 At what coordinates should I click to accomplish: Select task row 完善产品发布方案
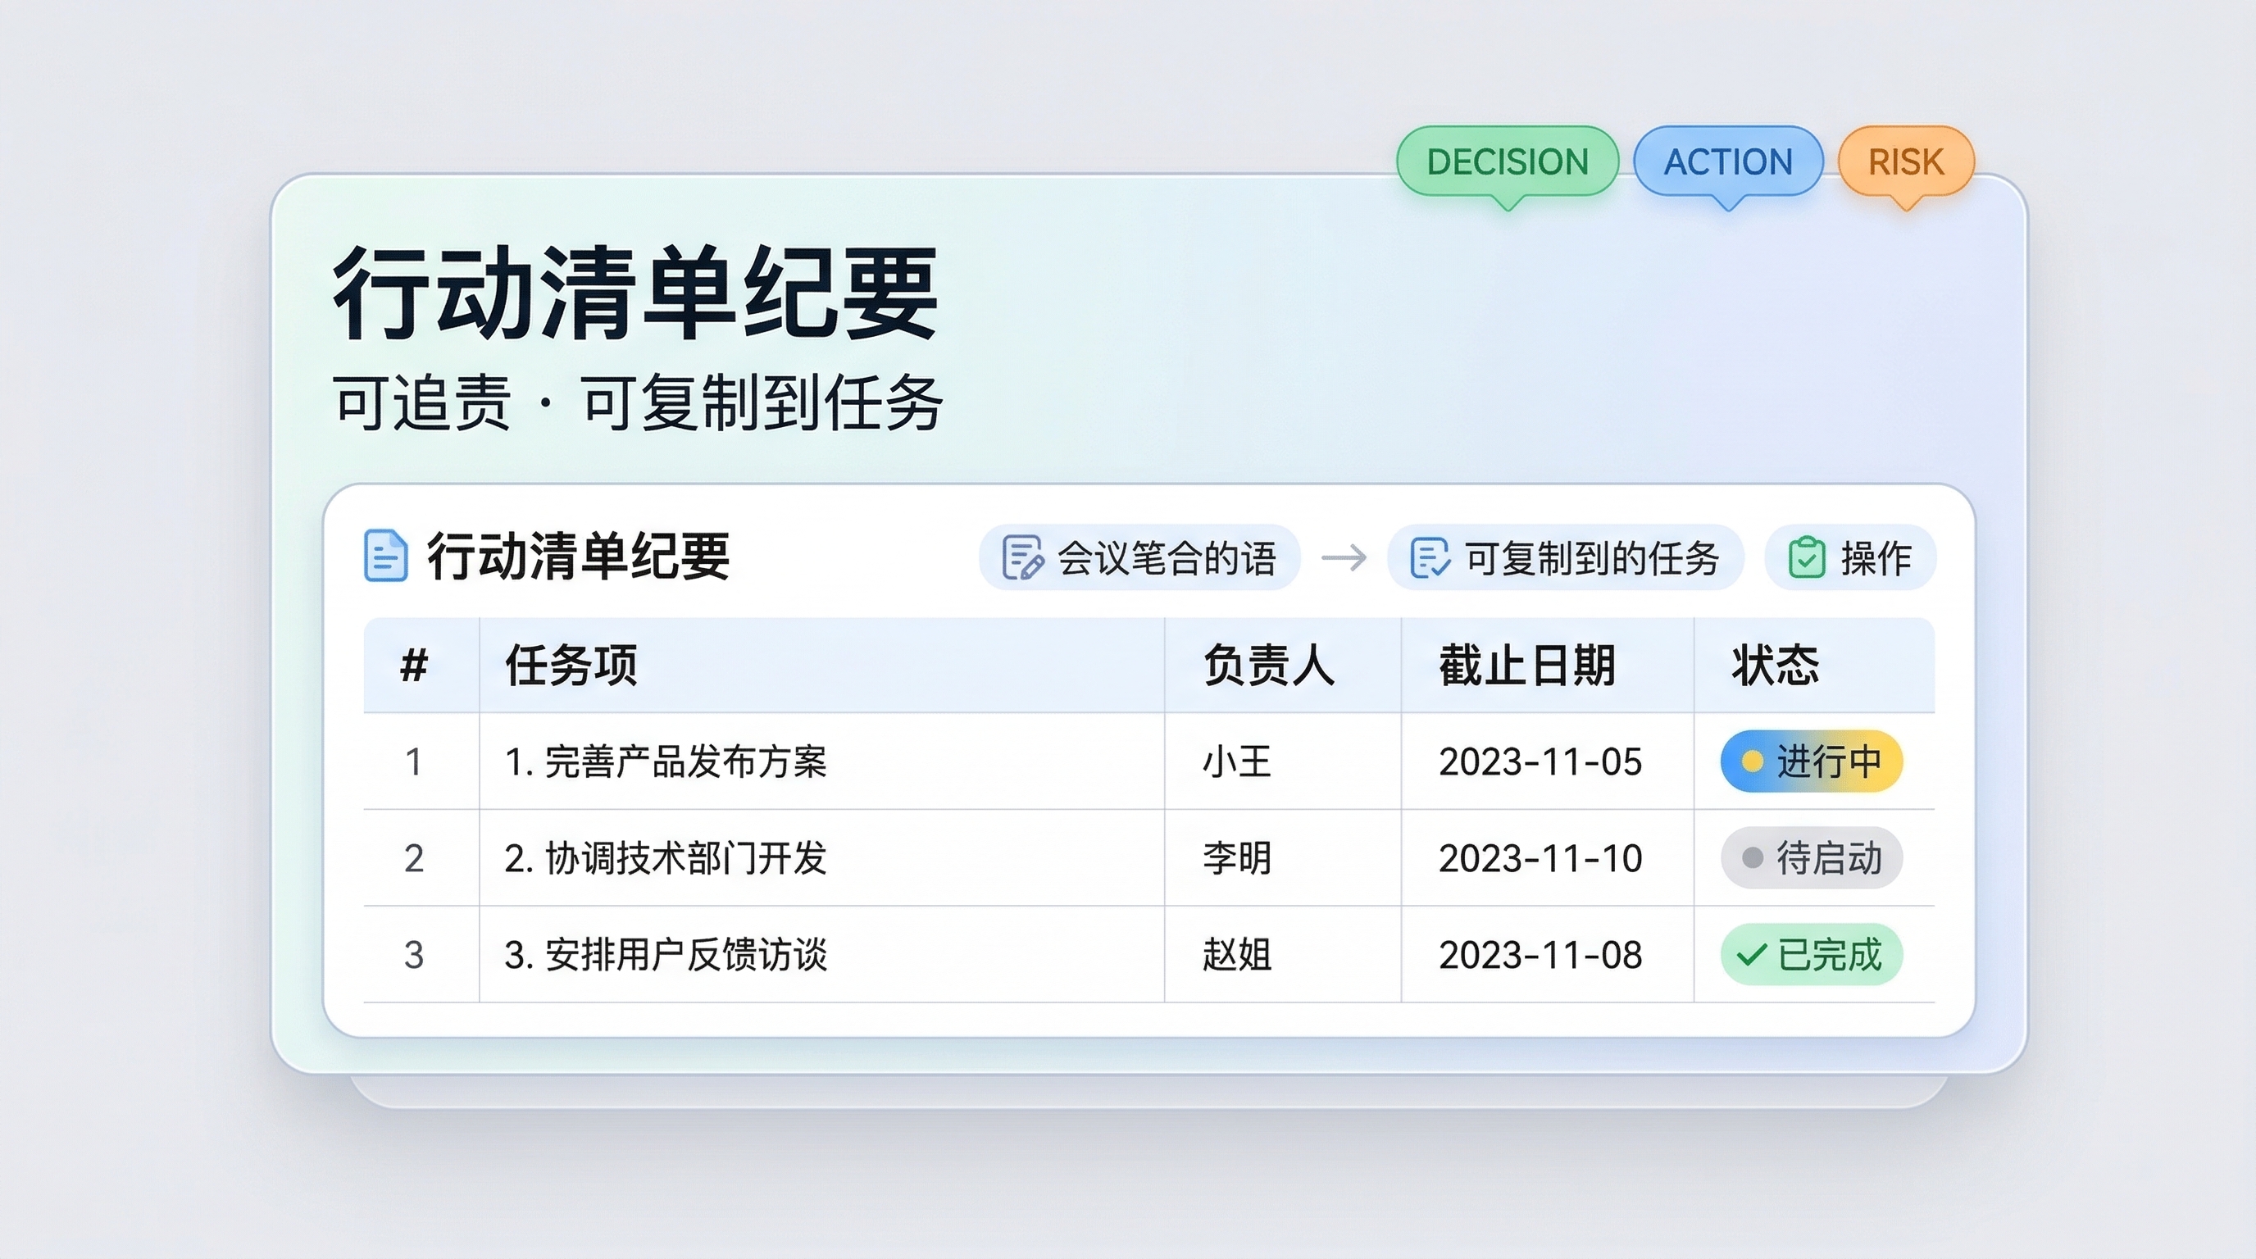[666, 761]
